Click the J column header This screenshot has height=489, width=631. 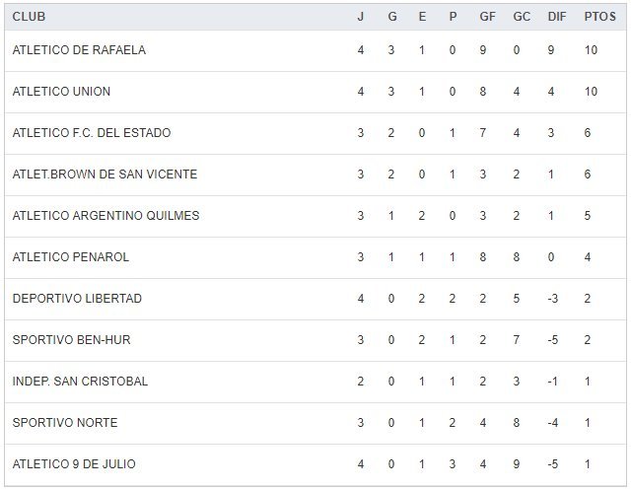[361, 17]
